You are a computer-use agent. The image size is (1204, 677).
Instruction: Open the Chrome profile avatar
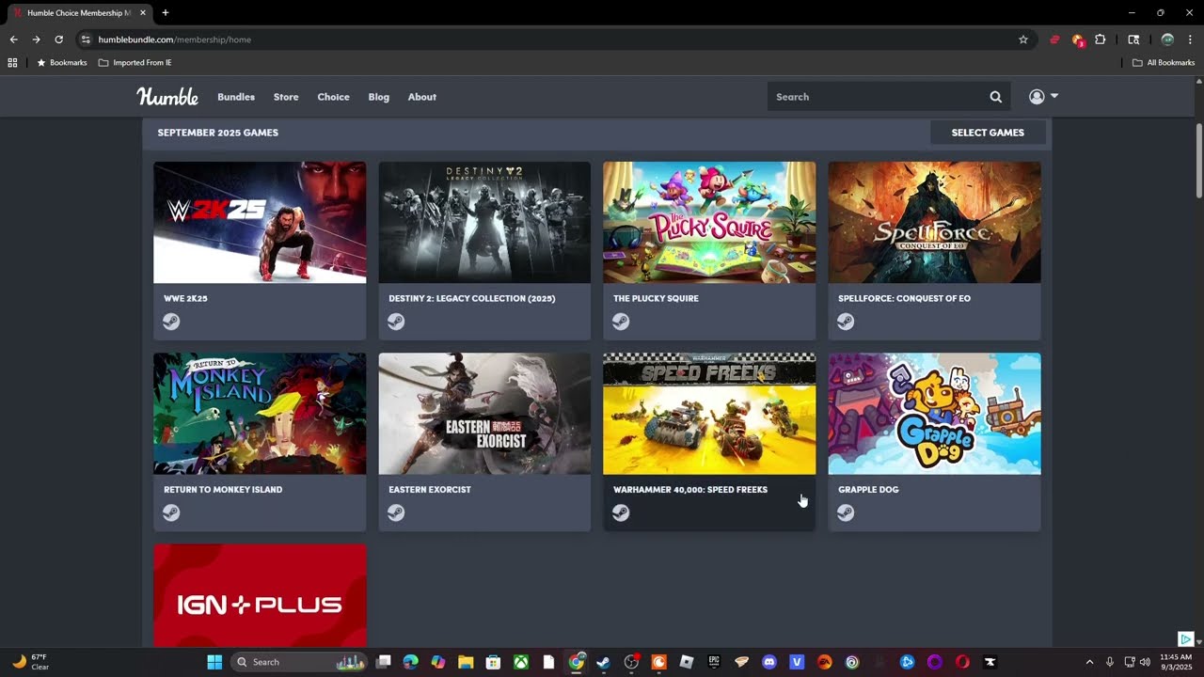1167,39
